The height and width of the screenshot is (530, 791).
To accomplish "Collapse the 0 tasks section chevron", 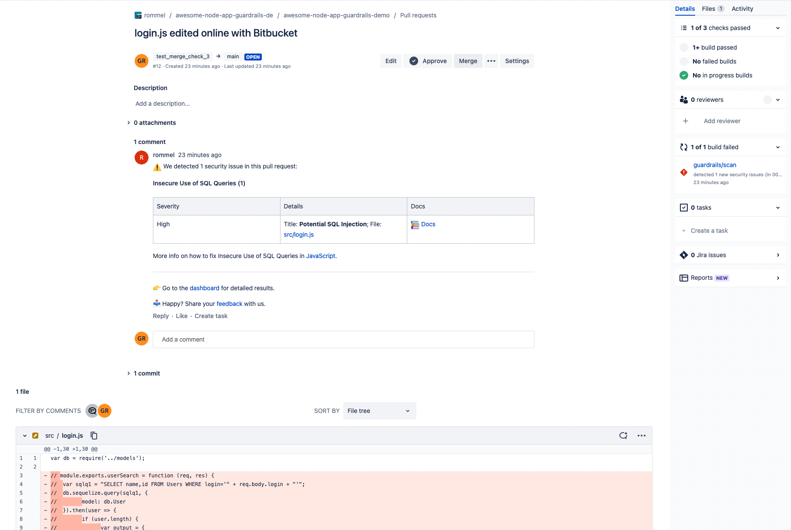I will point(778,208).
